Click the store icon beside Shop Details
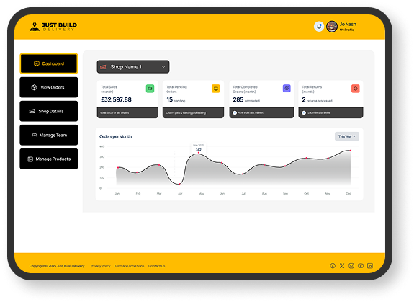This screenshot has width=414, height=302. tap(32, 111)
